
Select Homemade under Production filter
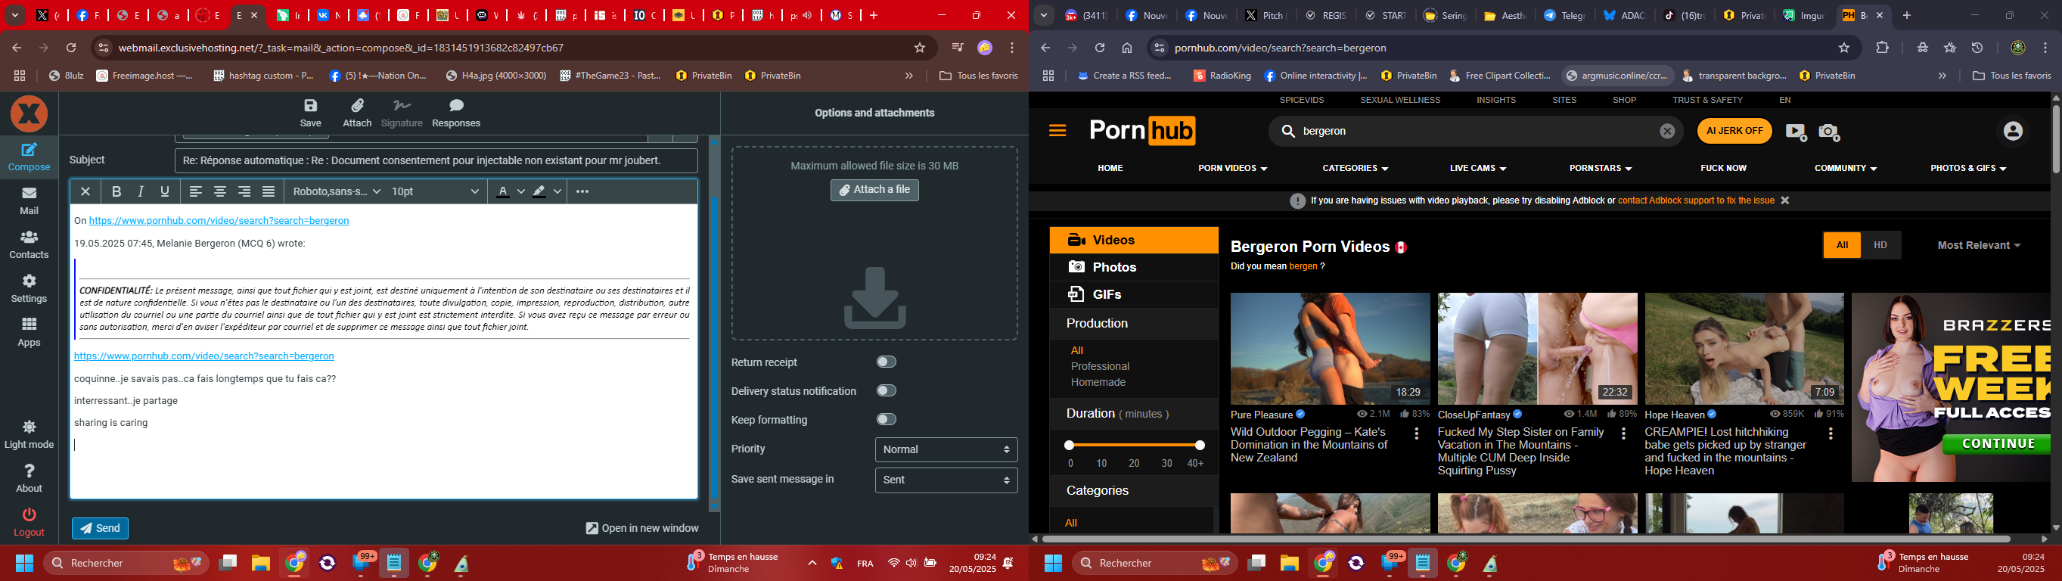tap(1098, 383)
